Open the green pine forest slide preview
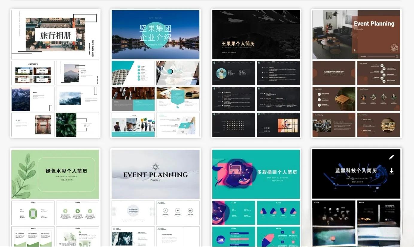The image size is (414, 247). (78, 125)
